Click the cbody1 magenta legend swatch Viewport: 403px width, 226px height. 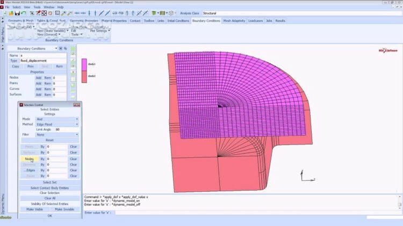84,64
